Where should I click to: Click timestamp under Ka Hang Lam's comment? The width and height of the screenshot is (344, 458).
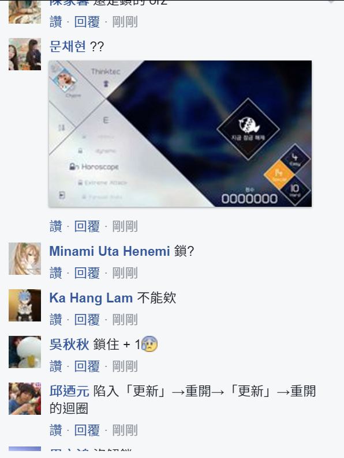click(125, 320)
